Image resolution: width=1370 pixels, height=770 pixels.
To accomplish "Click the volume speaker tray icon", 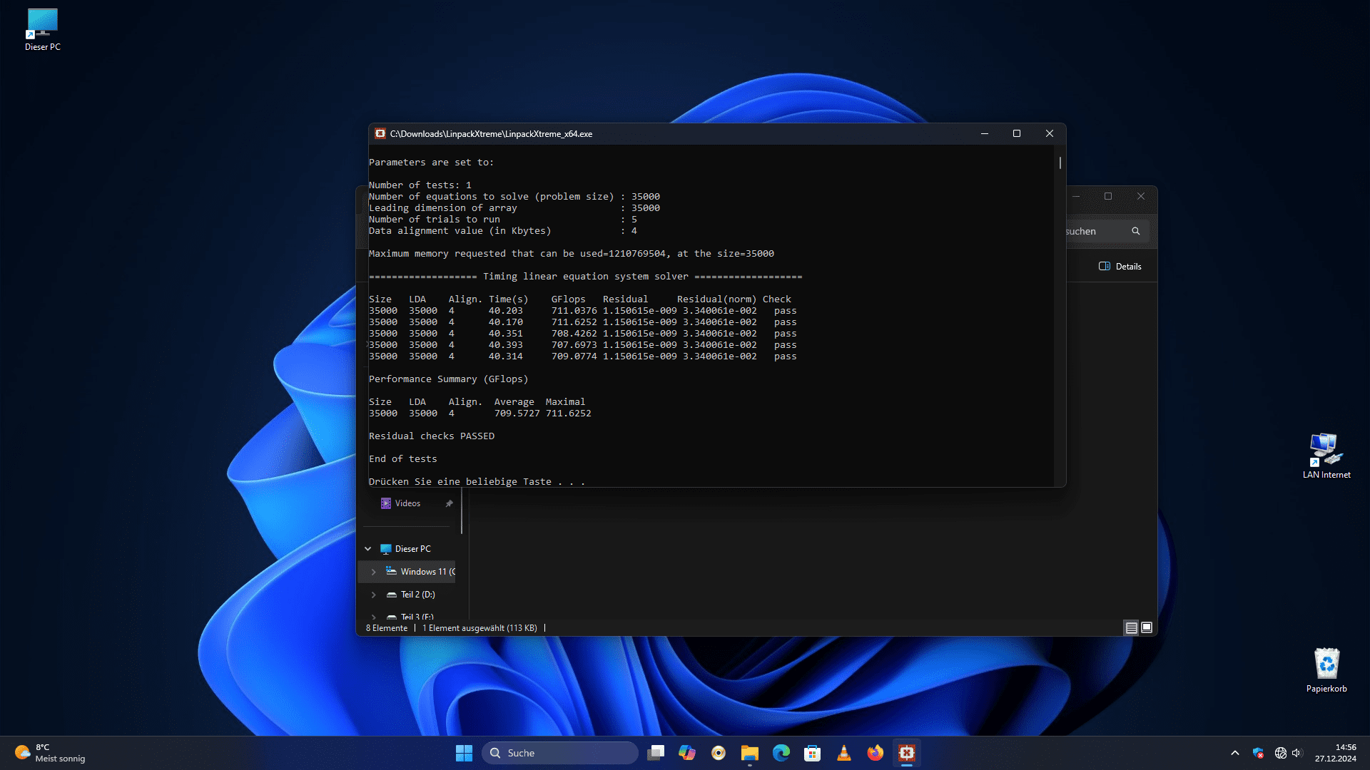I will [x=1297, y=753].
